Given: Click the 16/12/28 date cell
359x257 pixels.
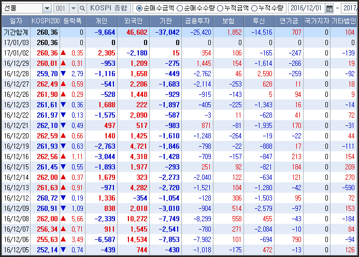Looking at the screenshot, I should [17, 74].
